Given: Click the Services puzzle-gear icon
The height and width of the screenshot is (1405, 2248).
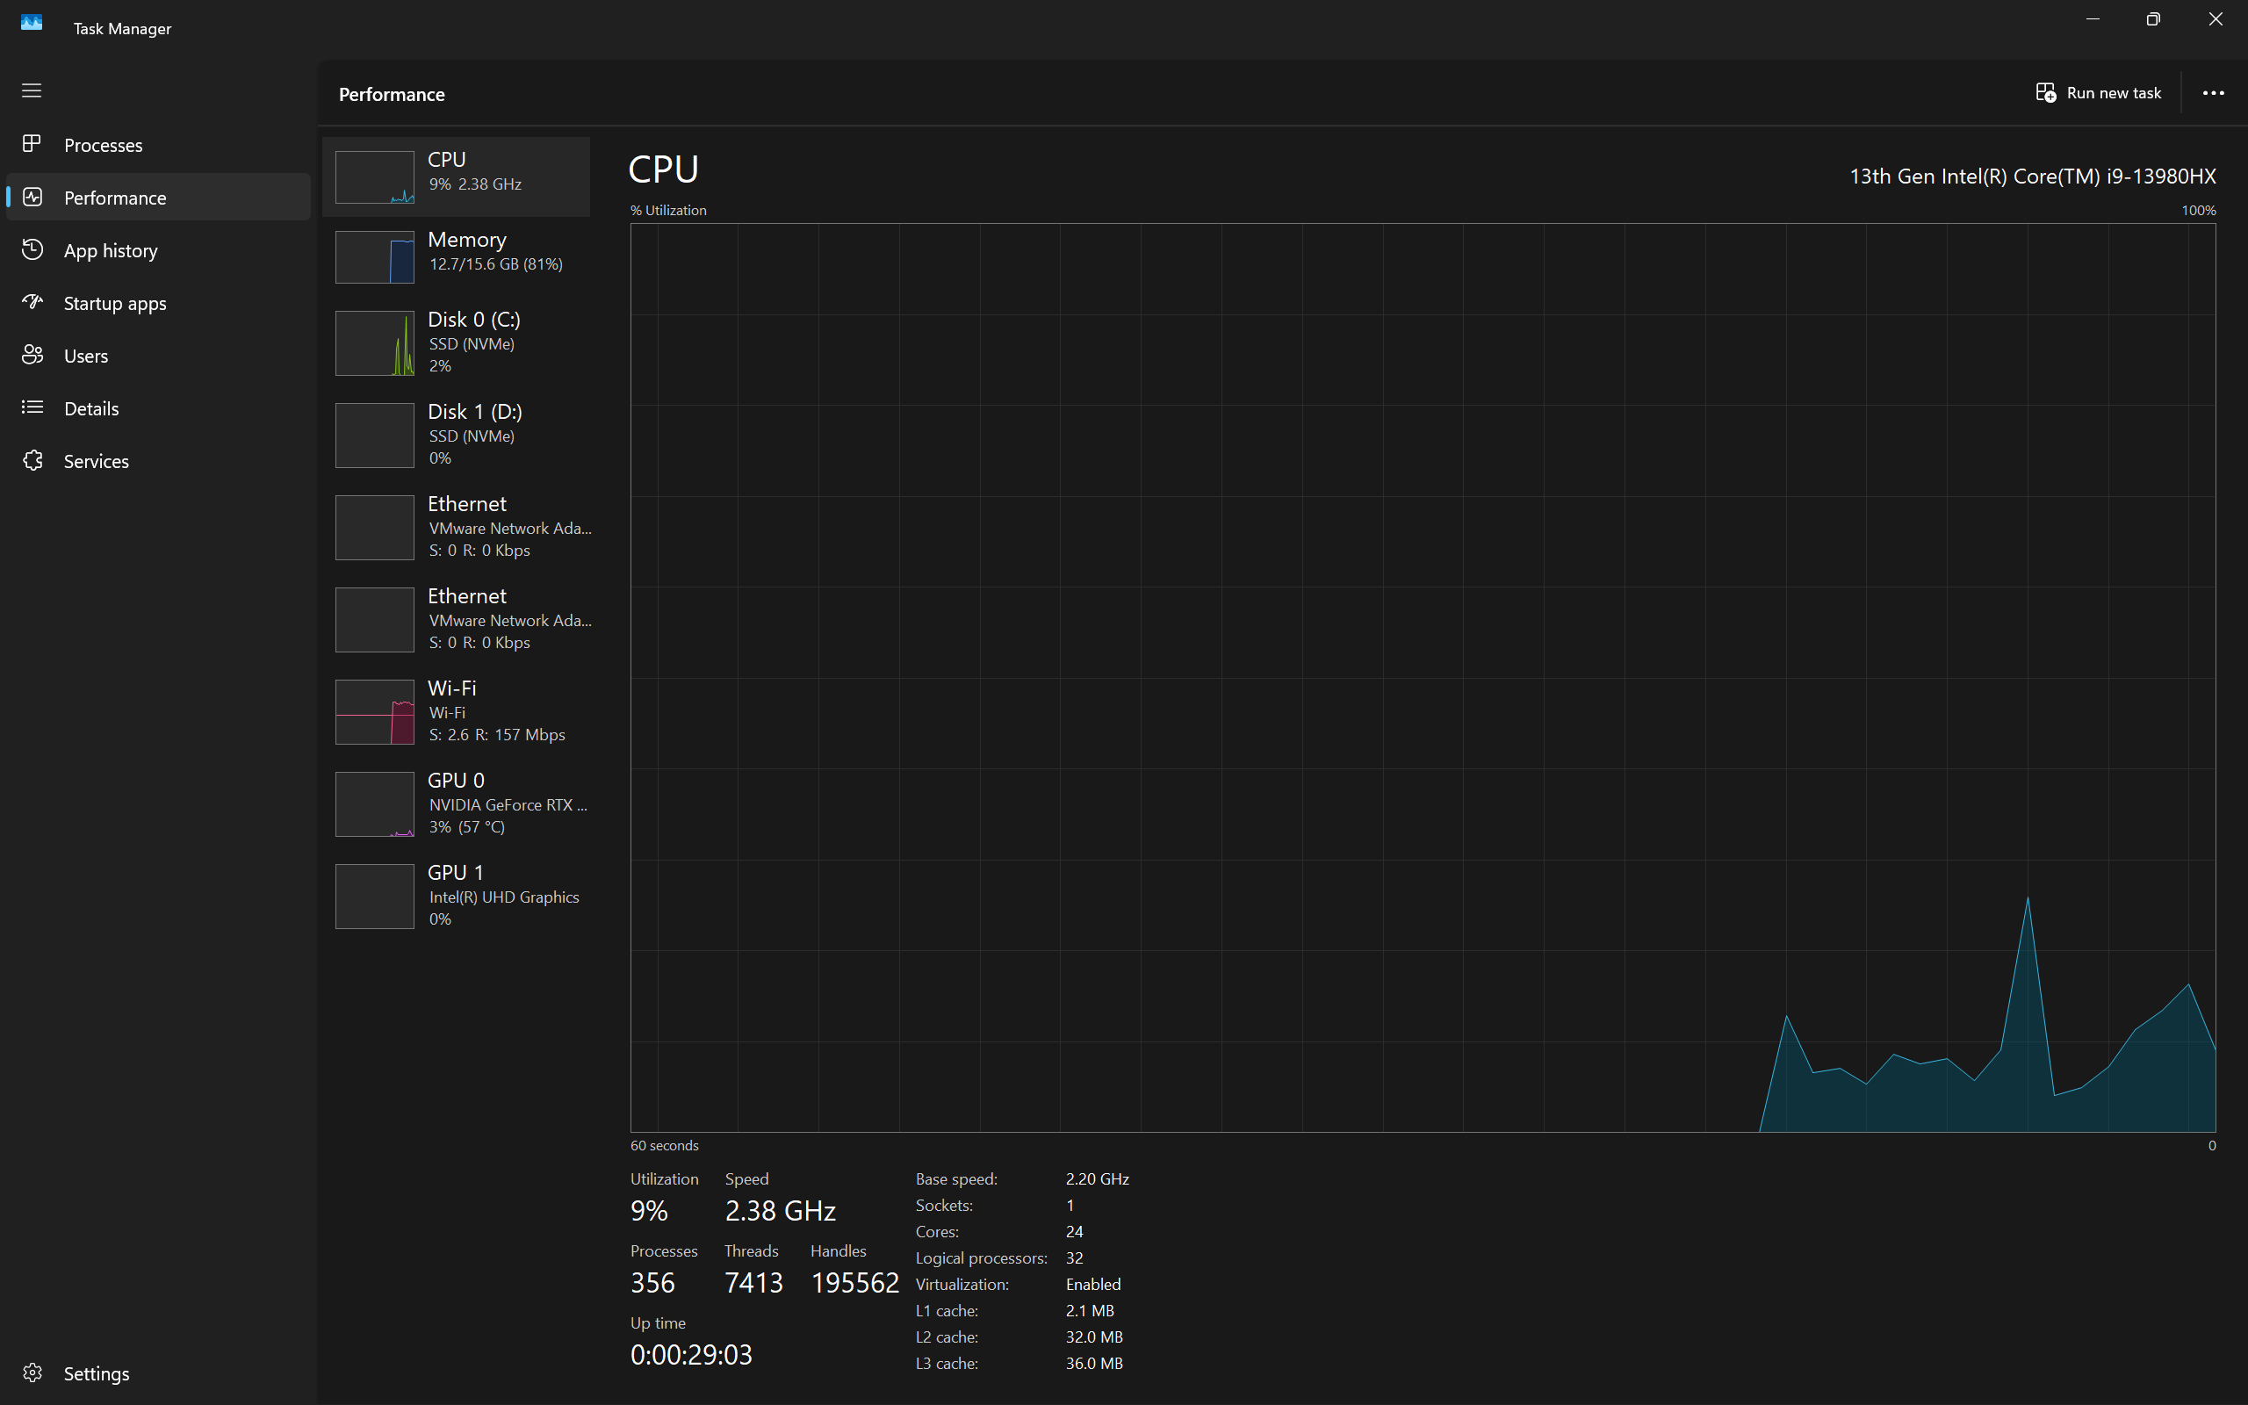Looking at the screenshot, I should 32,460.
